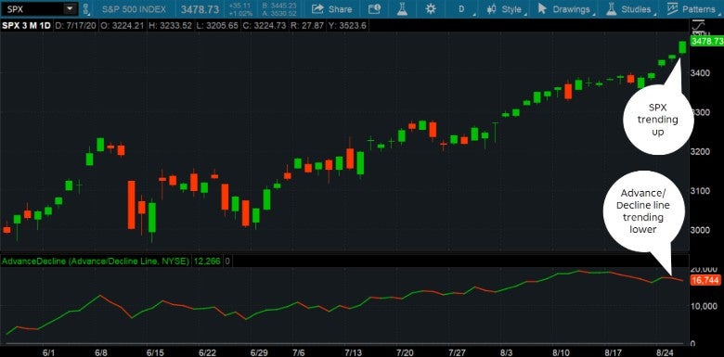724x357 pixels.
Task: Click the +35.11 net change value
Action: pyautogui.click(x=239, y=6)
